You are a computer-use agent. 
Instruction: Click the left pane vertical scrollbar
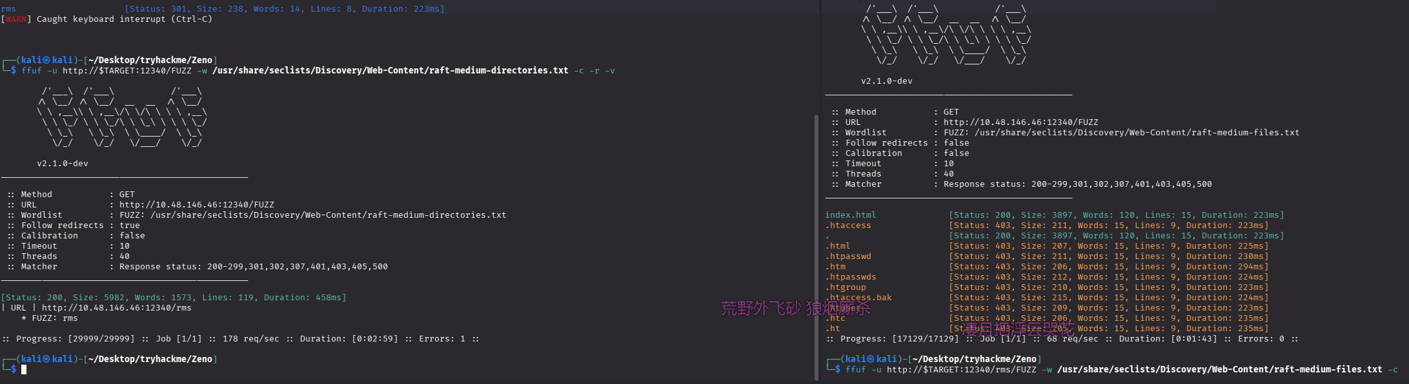(x=816, y=245)
